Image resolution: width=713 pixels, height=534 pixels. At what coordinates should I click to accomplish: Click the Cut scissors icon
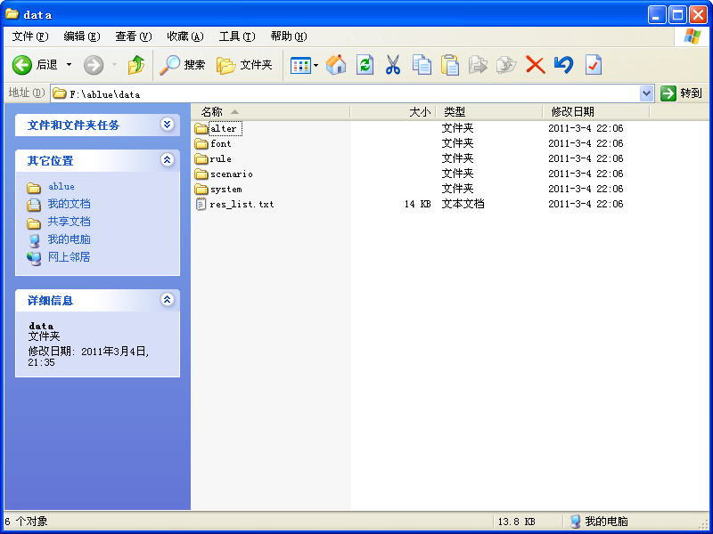[393, 65]
